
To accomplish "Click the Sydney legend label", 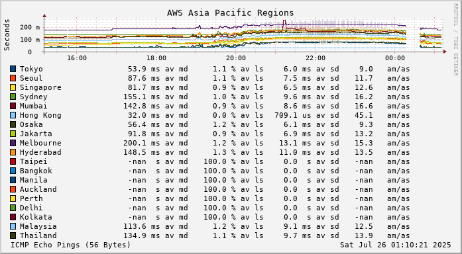I will click(x=34, y=97).
